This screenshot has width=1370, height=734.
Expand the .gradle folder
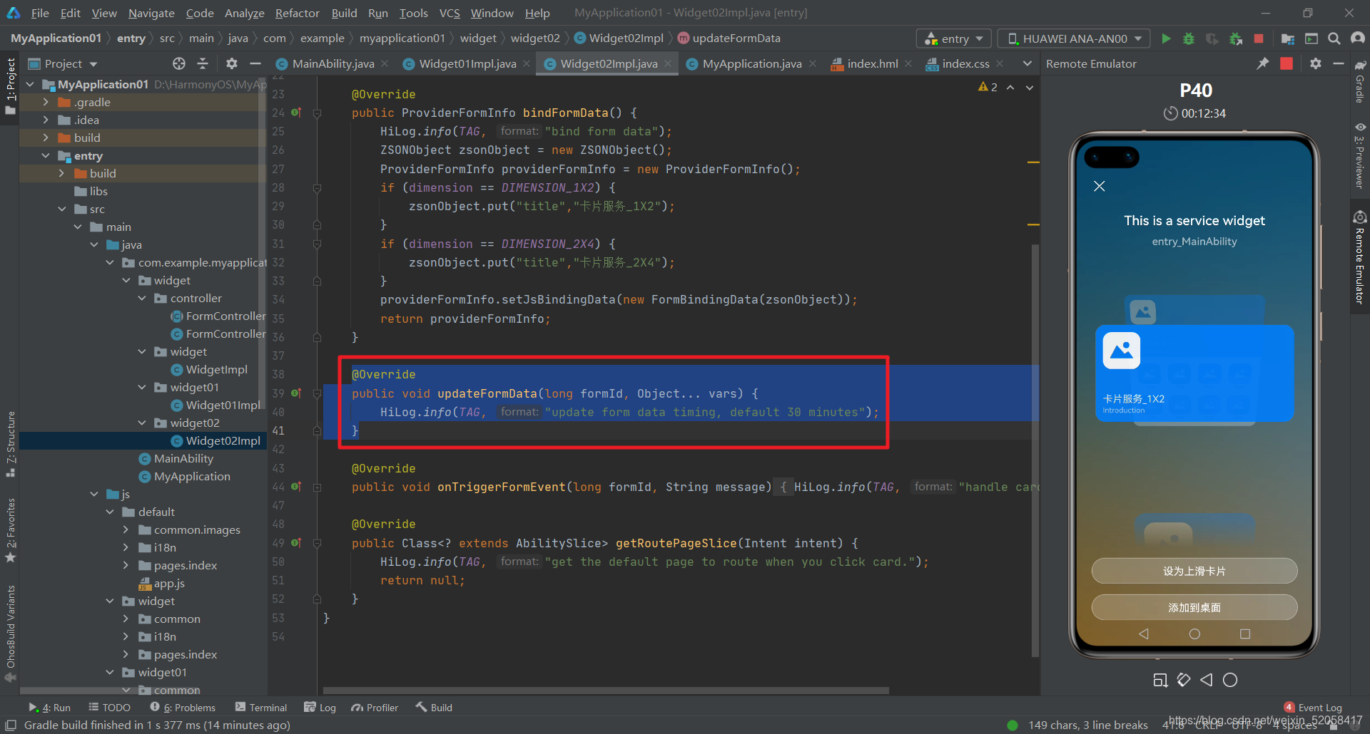[x=46, y=102]
